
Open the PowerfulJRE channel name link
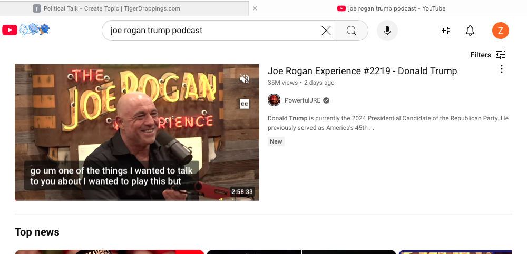pyautogui.click(x=302, y=100)
